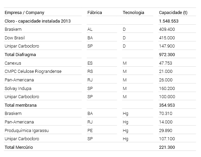Select 'CMPC Celulose Riograndense' cell

click(33, 71)
